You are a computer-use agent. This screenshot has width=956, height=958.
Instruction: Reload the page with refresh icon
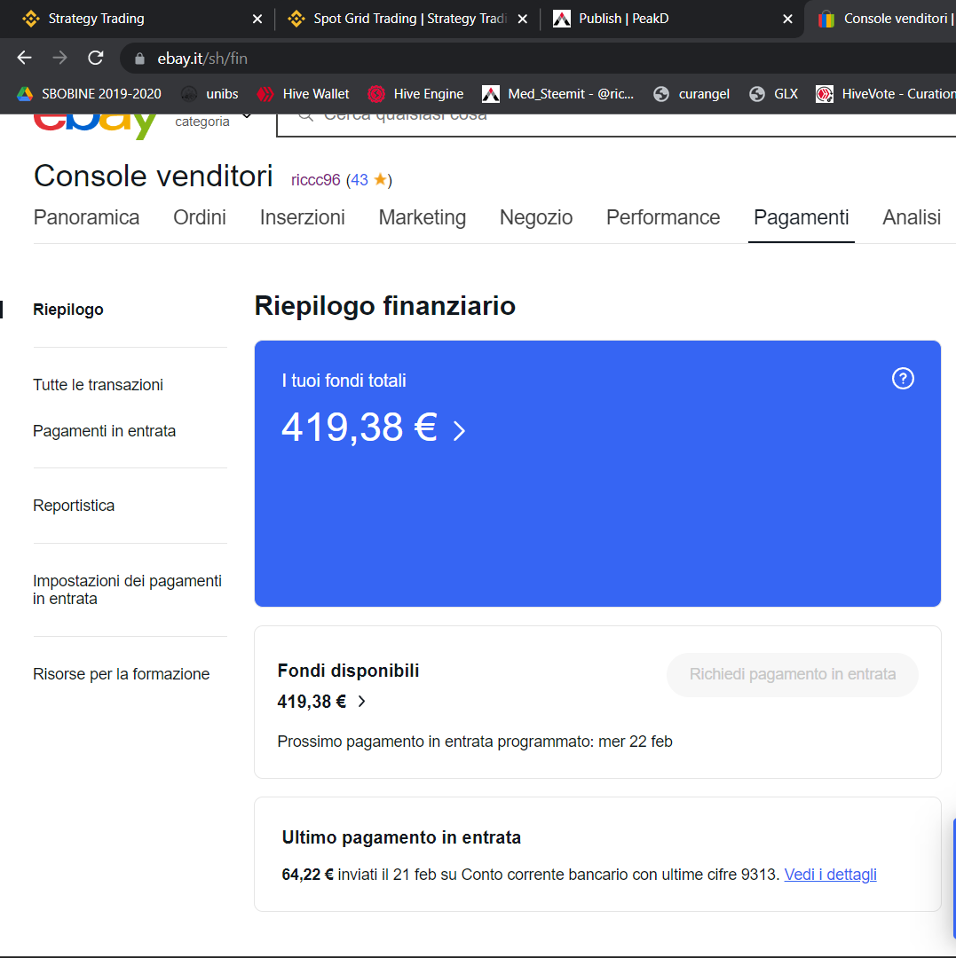coord(96,59)
